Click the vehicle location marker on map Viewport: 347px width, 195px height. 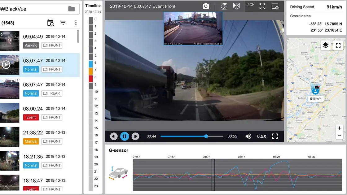(315, 91)
